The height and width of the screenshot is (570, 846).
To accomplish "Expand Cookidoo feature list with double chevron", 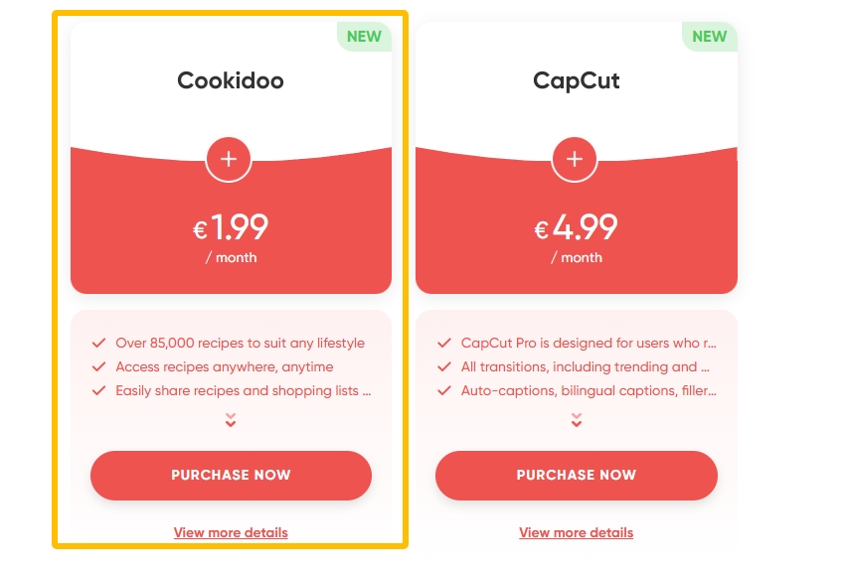I will pos(231,420).
